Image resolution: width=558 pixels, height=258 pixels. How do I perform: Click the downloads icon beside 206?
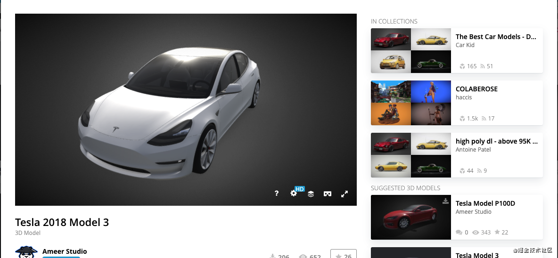click(272, 256)
